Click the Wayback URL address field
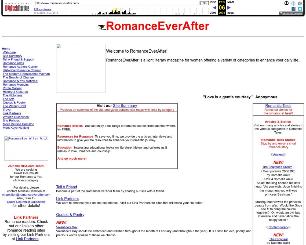Screen dimensions: 306x245 (117, 3)
